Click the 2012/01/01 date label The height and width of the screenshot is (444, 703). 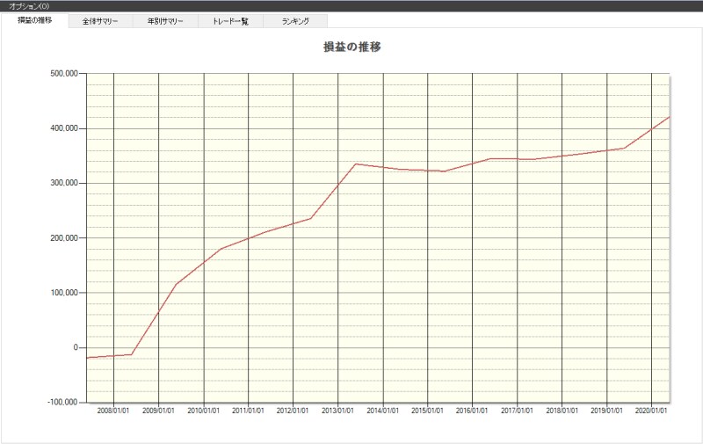point(293,411)
